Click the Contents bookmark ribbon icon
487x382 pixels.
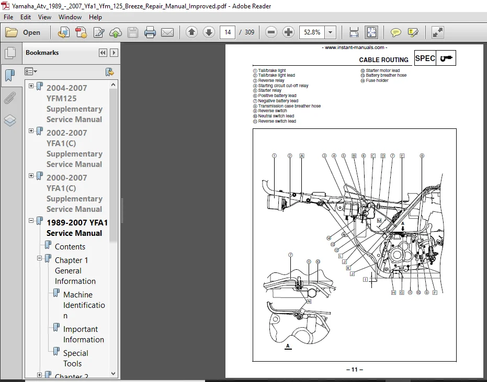click(48, 245)
